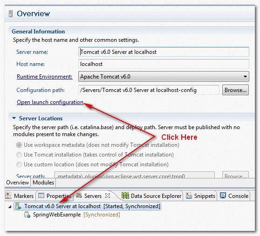Collapse the Server Locations section

click(x=14, y=118)
